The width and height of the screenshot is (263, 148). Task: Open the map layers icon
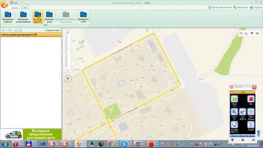[252, 33]
